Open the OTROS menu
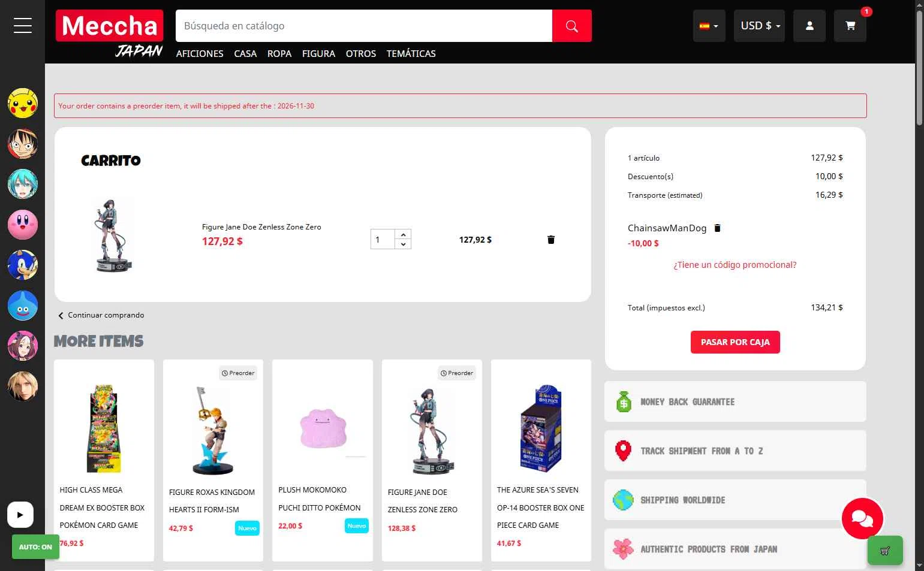924x571 pixels. pyautogui.click(x=361, y=53)
